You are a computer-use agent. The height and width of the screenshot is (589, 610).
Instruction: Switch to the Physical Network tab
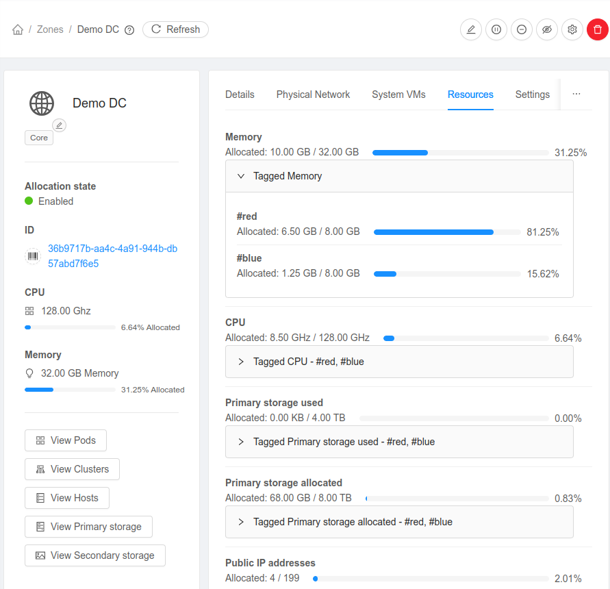click(313, 95)
